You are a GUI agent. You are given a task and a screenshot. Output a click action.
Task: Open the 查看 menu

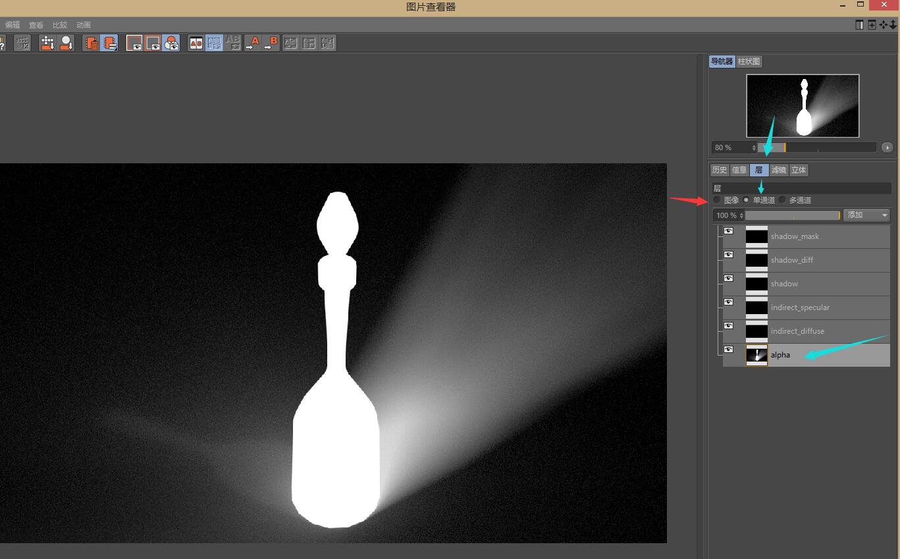click(x=36, y=25)
